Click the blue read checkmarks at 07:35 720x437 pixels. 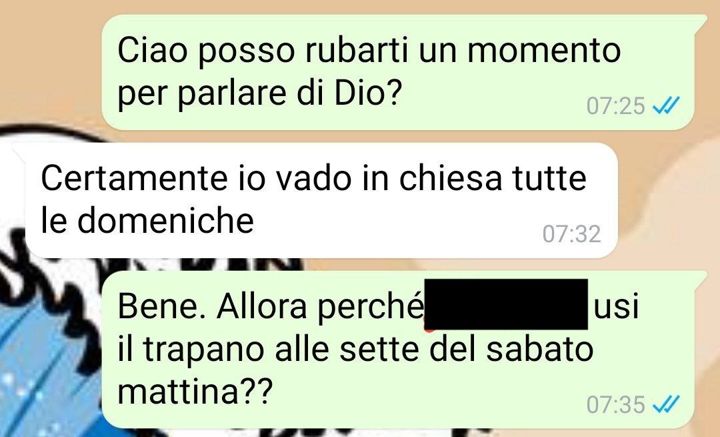click(x=665, y=404)
